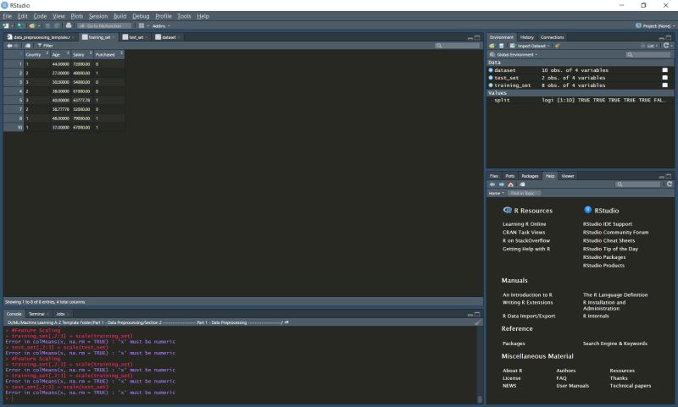Open the User Manuals link
This screenshot has height=407, width=678.
(x=573, y=386)
